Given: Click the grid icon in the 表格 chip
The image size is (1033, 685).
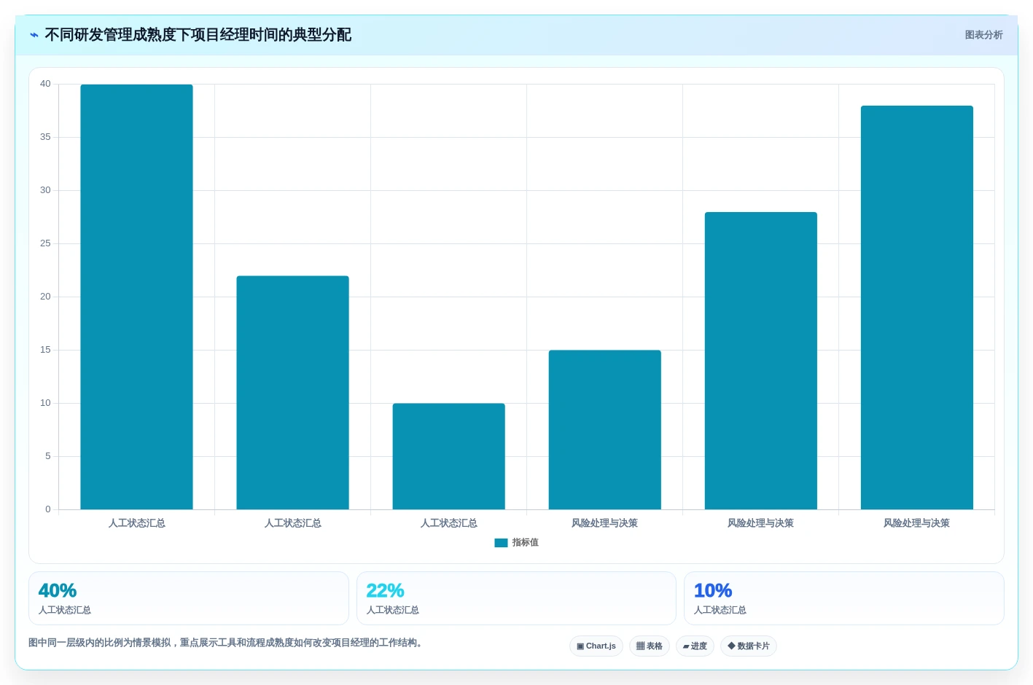Looking at the screenshot, I should (640, 646).
